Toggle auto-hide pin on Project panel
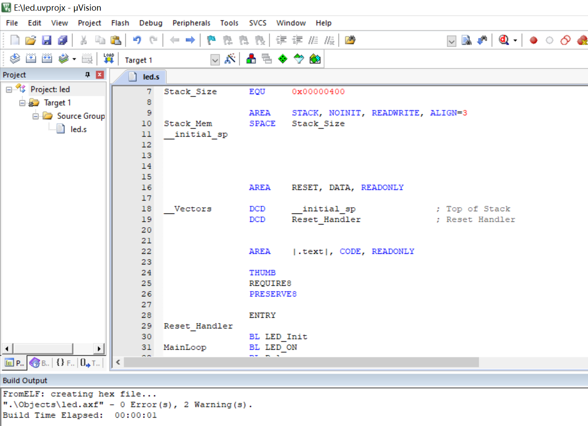Screen dimensions: 588x426 coord(87,75)
